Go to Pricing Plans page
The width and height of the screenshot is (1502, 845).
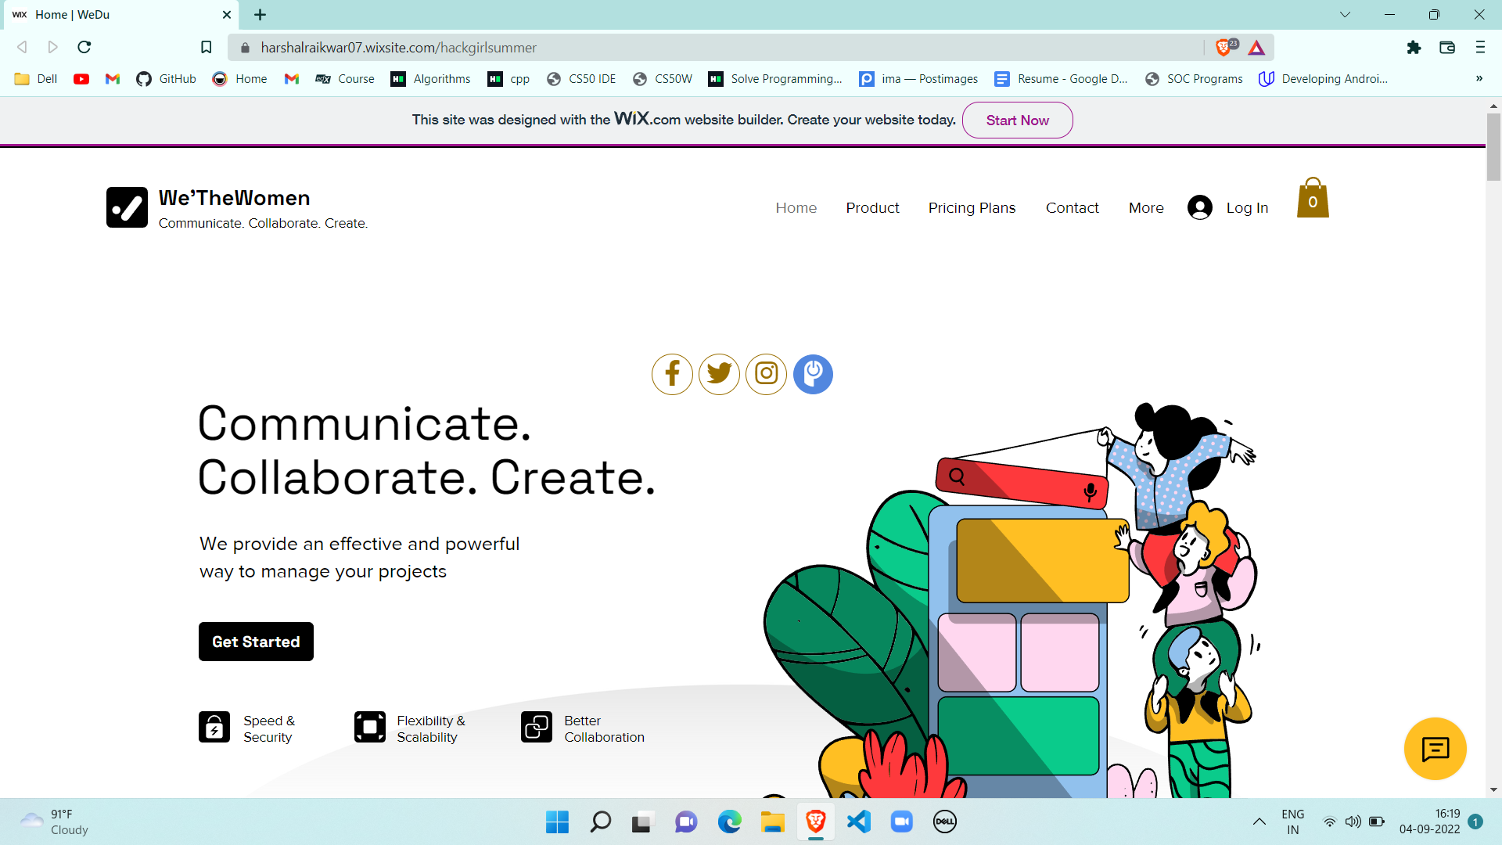972,208
